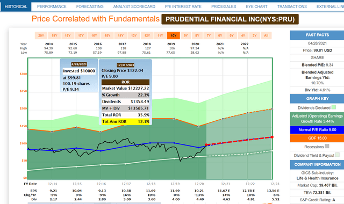Screen dimensions: 344x204
Task: Click the Price: 99.81 USD fact
Action: pos(317,50)
